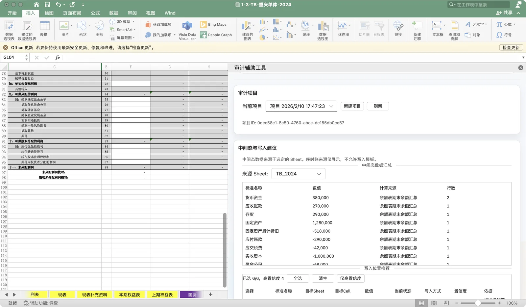The height and width of the screenshot is (307, 526).
Task: Click the undo arrow
Action: (x=58, y=5)
